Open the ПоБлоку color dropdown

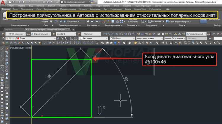121,38
